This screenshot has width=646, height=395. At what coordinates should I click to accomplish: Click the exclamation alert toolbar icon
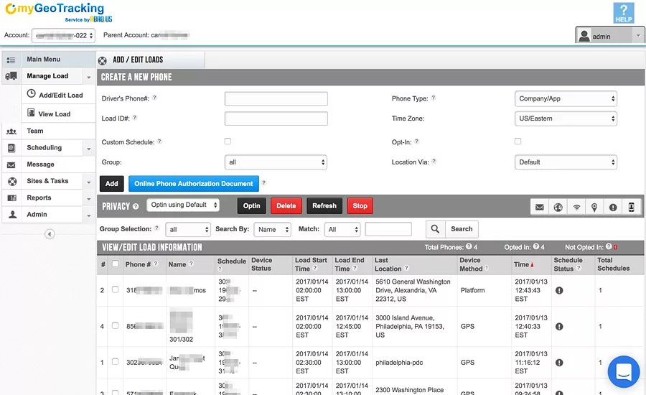(613, 207)
